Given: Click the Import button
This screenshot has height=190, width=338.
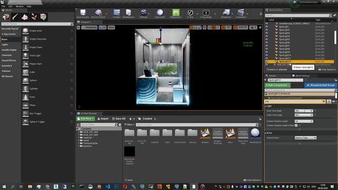Looking at the screenshot, I should tap(103, 119).
